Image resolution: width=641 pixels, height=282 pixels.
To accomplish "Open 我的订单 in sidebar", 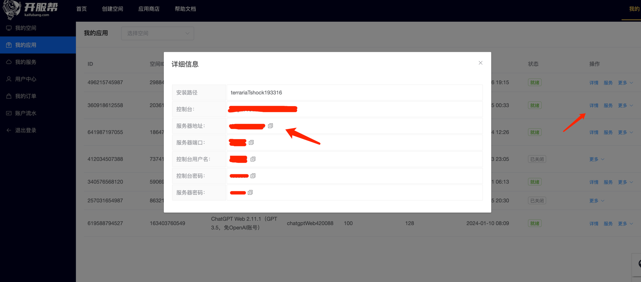I will coord(38,96).
